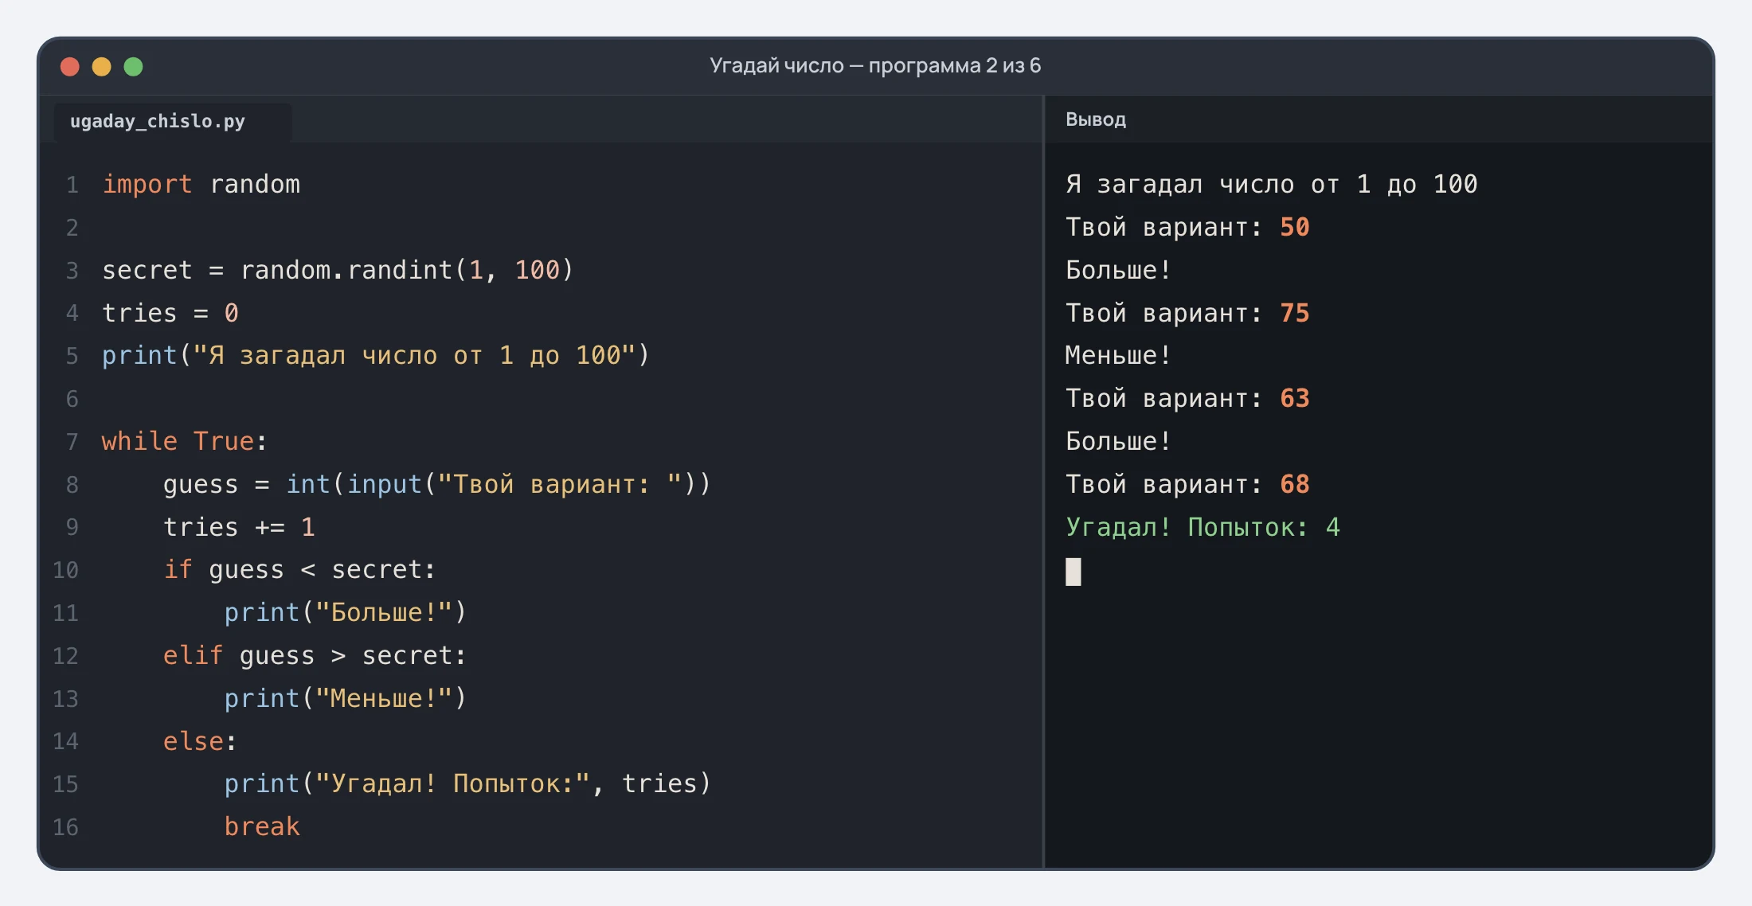
Task: Click the 'import' keyword on line 1
Action: pyautogui.click(x=147, y=185)
